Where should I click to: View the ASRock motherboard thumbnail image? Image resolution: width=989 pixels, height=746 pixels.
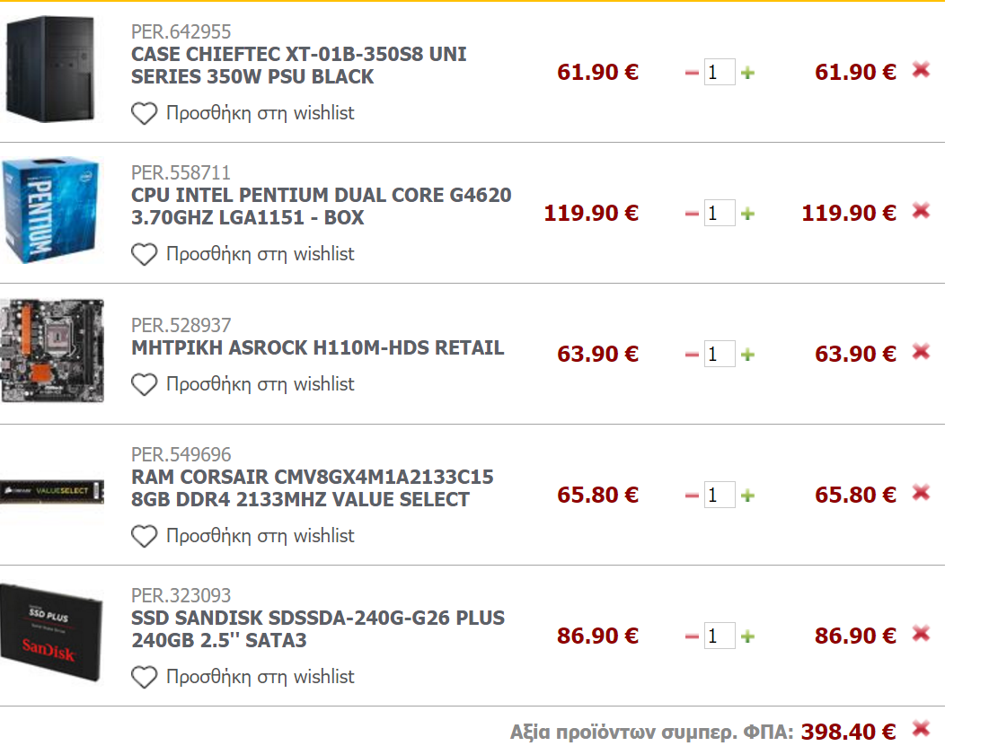(52, 351)
